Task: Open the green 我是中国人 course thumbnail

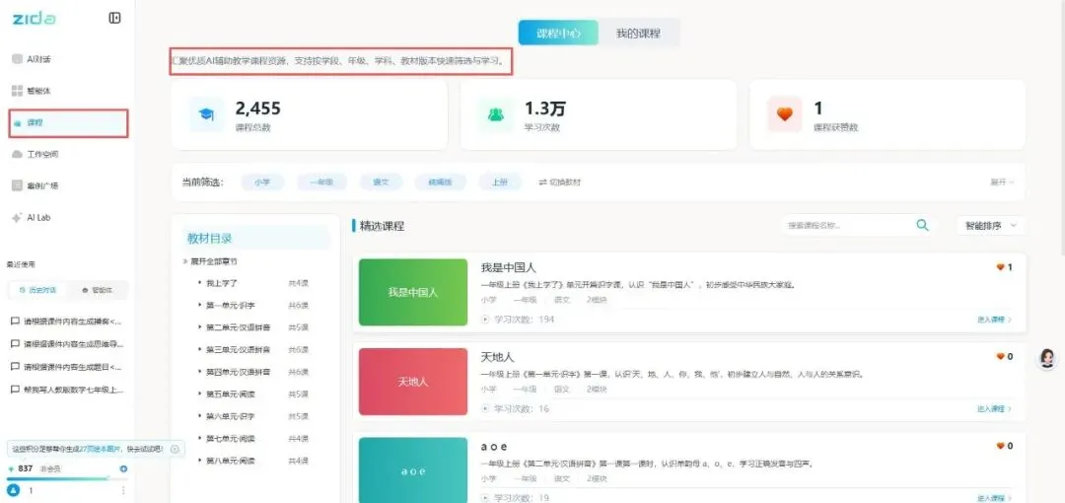Action: click(413, 292)
